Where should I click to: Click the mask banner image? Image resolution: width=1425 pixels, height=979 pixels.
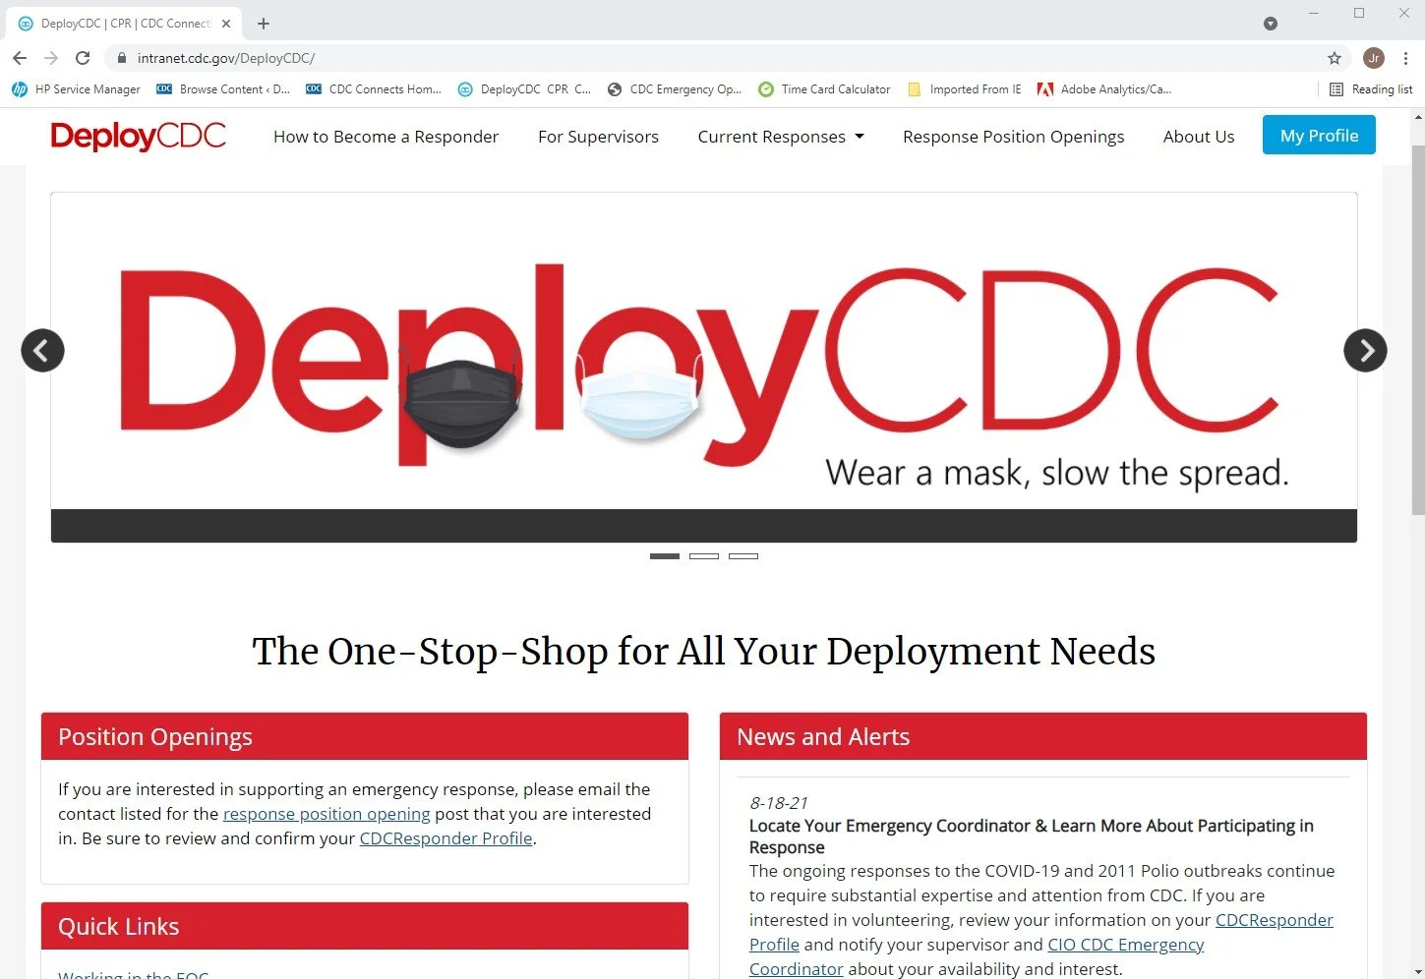click(x=704, y=367)
